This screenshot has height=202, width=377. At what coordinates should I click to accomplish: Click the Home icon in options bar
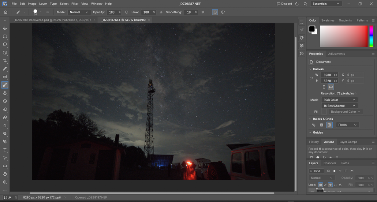coord(6,12)
